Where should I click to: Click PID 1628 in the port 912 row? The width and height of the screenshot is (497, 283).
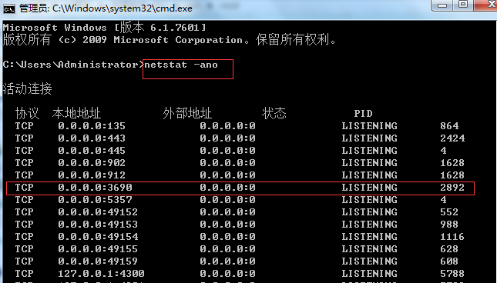click(x=452, y=175)
